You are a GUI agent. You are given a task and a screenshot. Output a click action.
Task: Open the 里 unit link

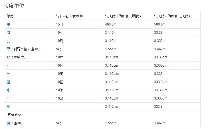(x=9, y=24)
